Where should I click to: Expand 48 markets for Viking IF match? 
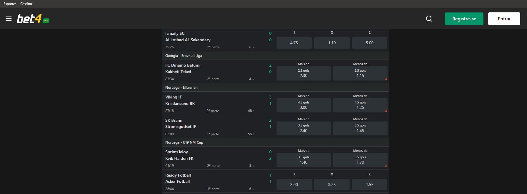(x=251, y=111)
